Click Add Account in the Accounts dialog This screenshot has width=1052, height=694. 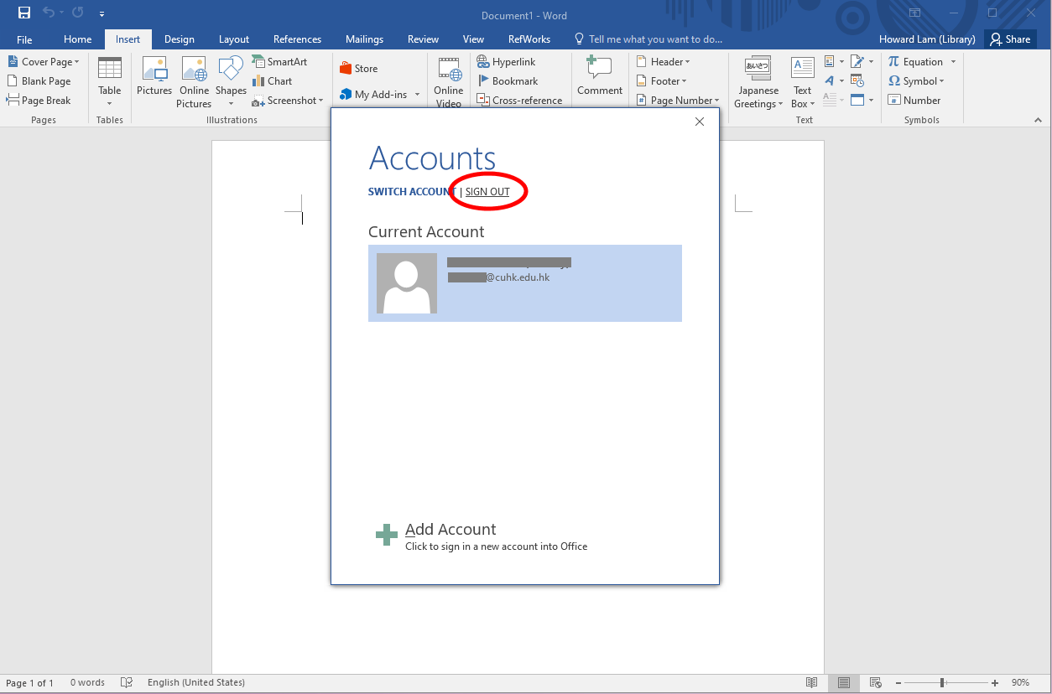tap(482, 536)
